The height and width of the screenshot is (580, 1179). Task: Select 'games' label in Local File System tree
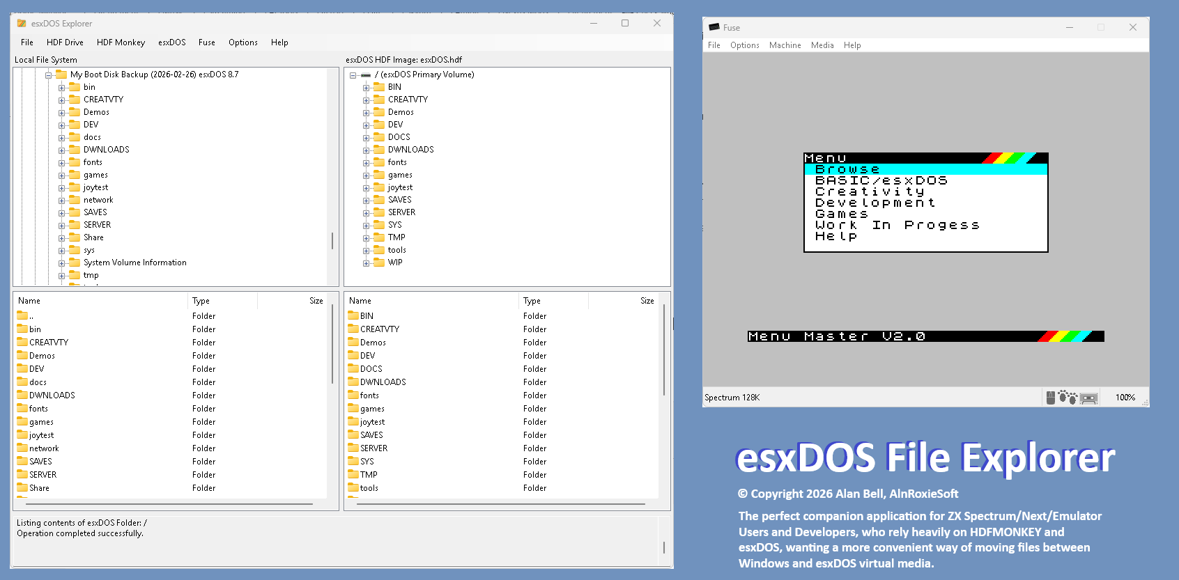coord(95,175)
